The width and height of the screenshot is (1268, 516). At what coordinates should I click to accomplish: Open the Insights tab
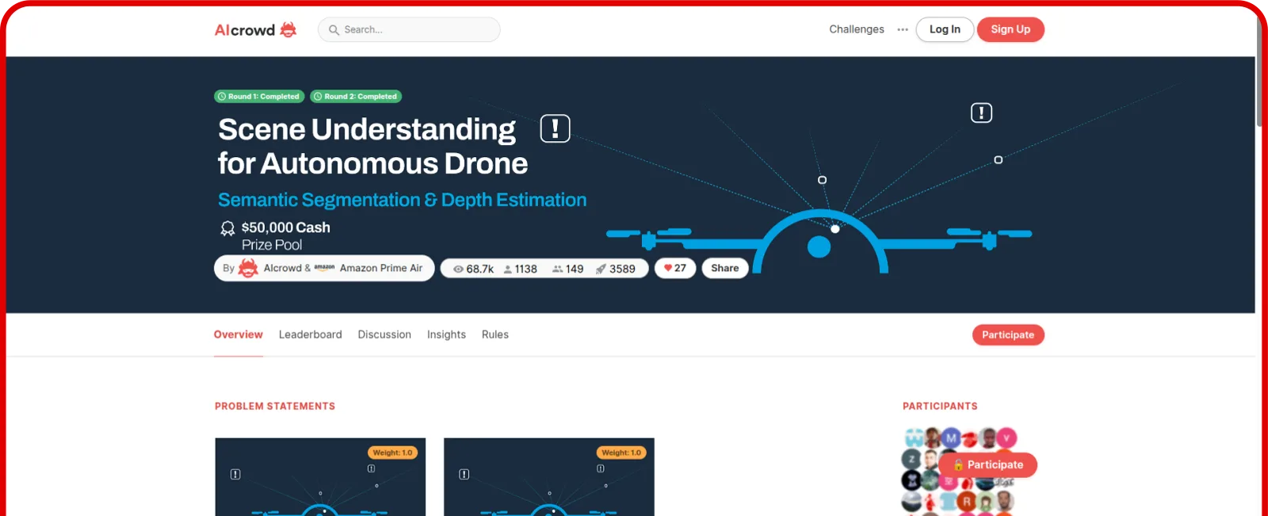[x=446, y=334]
